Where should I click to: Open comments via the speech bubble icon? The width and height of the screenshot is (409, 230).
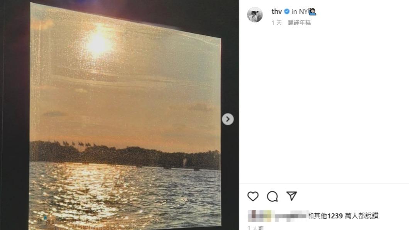coord(272,196)
